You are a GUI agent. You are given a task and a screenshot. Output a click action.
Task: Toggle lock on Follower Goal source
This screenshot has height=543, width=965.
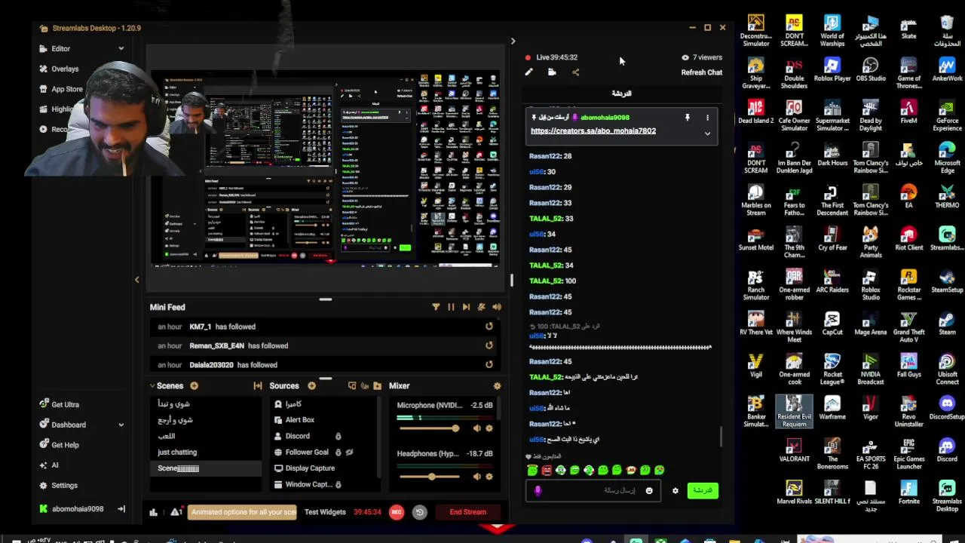(338, 452)
